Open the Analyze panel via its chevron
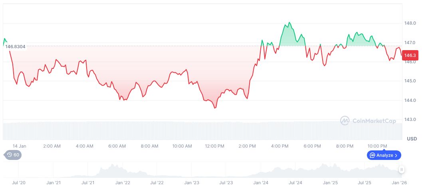This screenshot has width=428, height=187. 396,155
